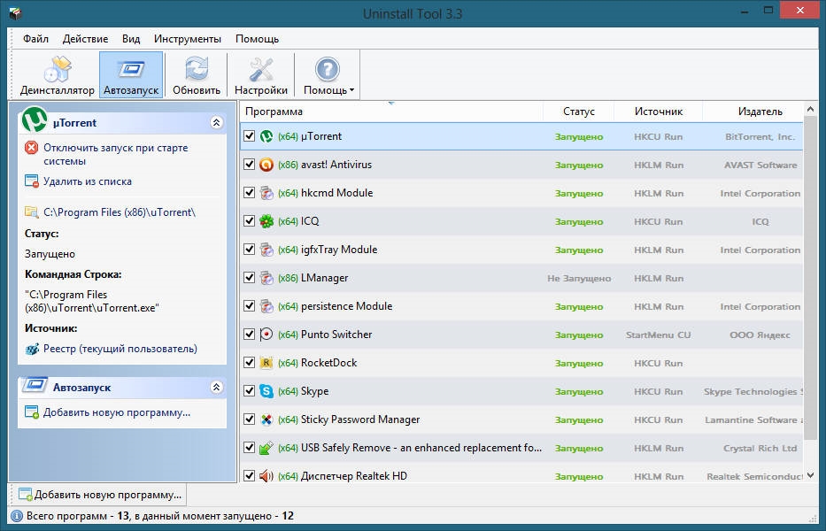This screenshot has width=826, height=531.
Task: Click Удалить из списка link
Action: click(x=88, y=181)
